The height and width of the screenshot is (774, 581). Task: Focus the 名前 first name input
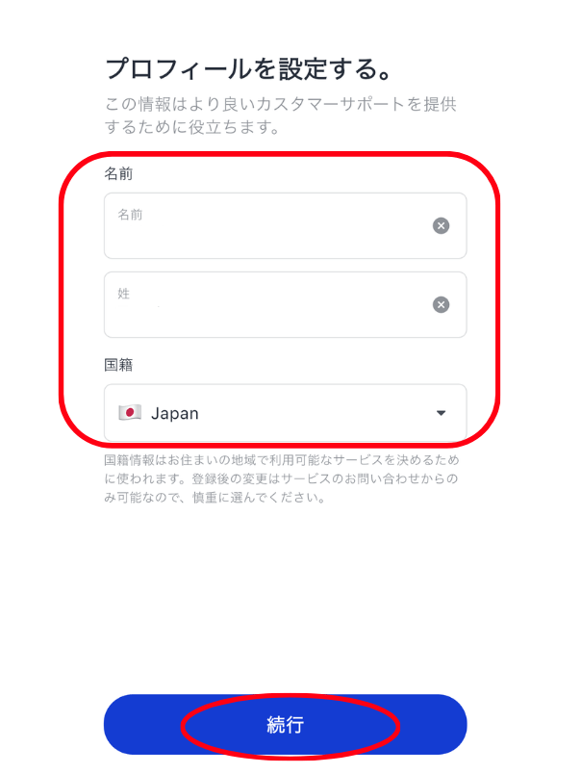(x=285, y=225)
